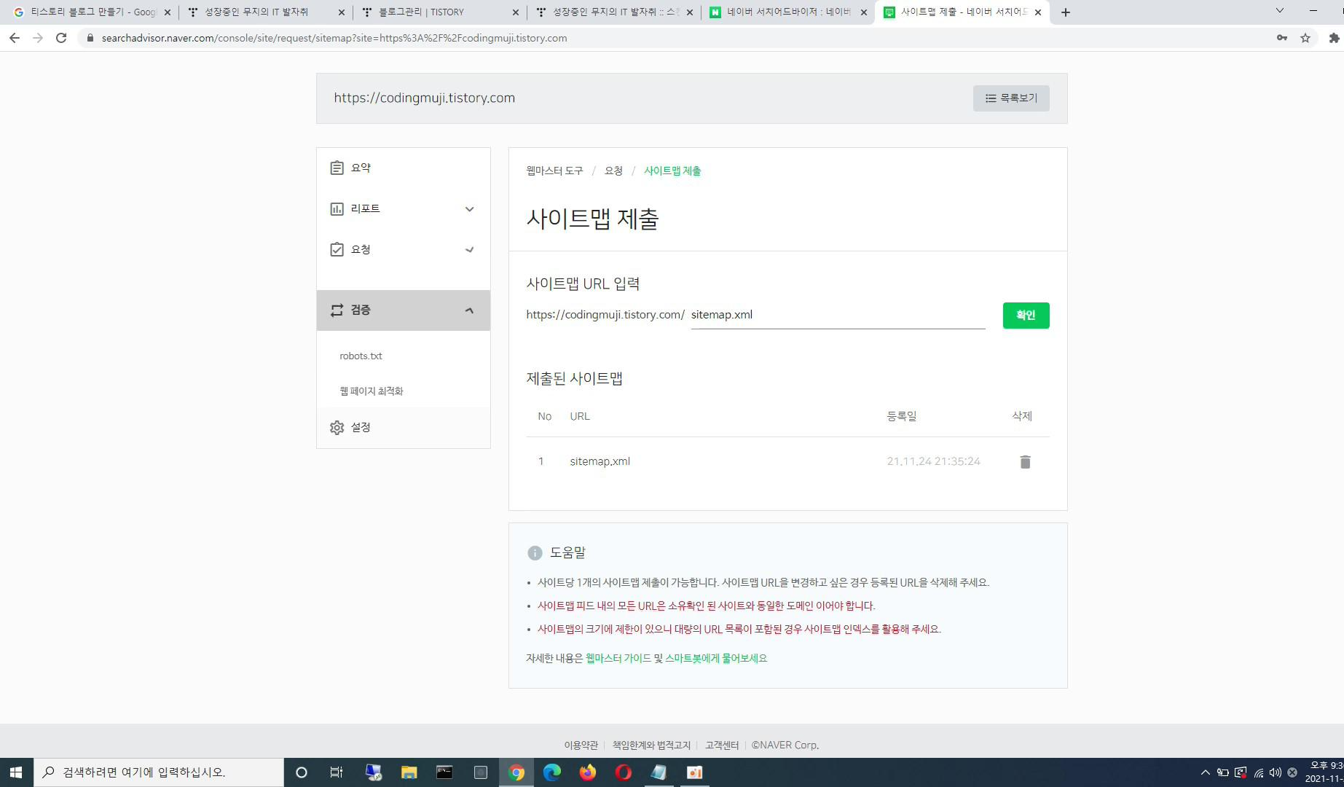Click the 리포트 chart icon
This screenshot has width=1344, height=787.
point(337,209)
